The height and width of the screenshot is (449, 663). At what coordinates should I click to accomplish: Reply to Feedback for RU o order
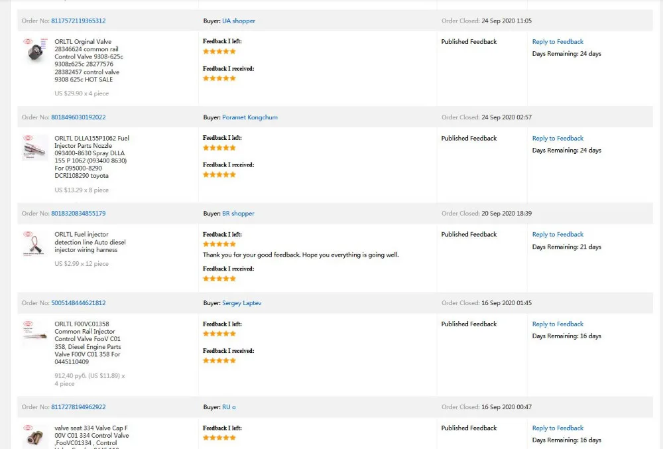[558, 428]
